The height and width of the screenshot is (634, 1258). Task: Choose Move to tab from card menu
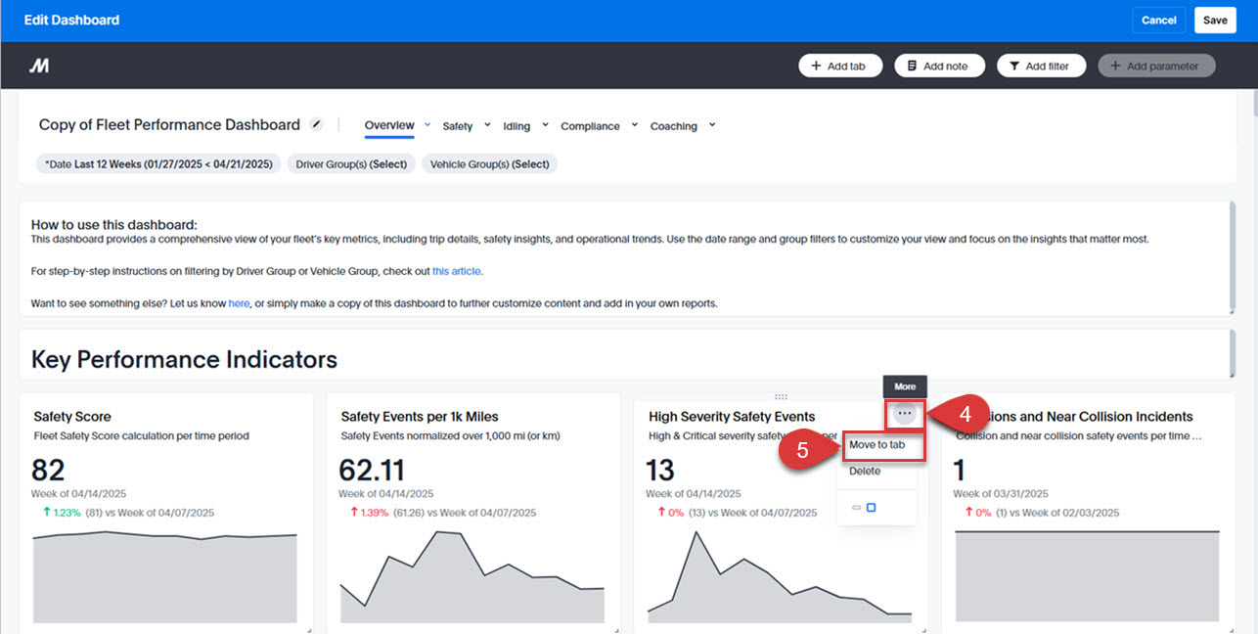click(x=876, y=444)
